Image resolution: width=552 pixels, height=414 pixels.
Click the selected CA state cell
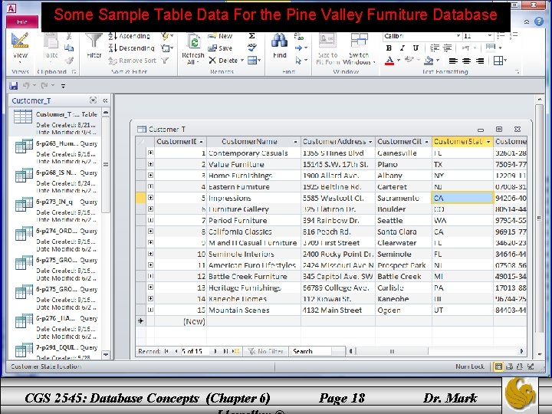pyautogui.click(x=462, y=198)
